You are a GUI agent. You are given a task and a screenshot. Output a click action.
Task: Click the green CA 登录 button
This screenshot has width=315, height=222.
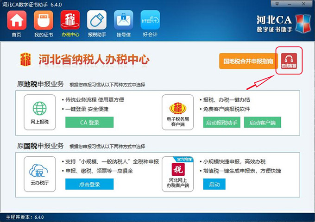click(89, 122)
